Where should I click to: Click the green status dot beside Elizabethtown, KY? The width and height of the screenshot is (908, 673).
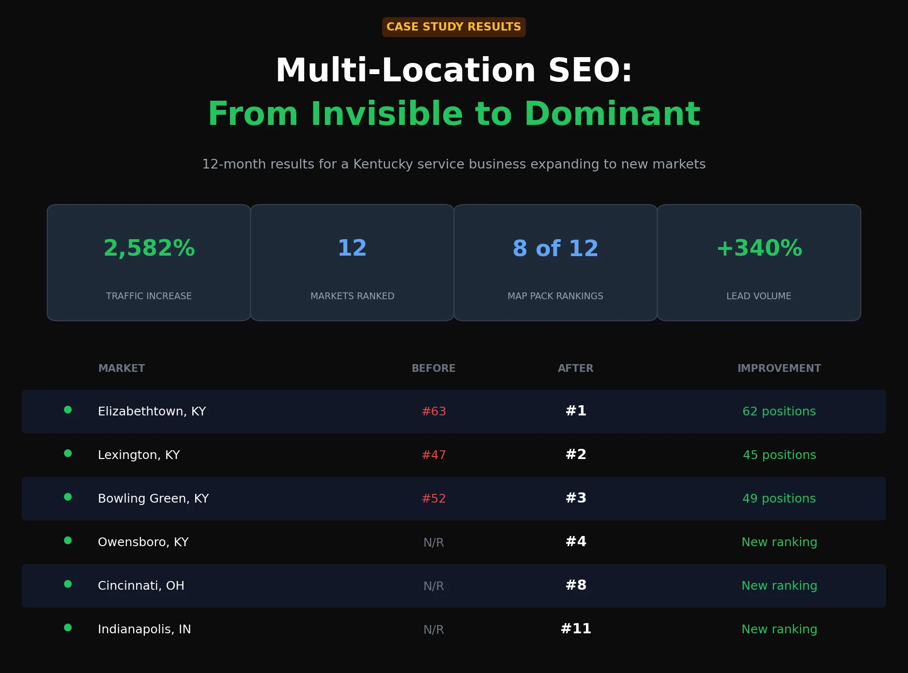pyautogui.click(x=68, y=409)
